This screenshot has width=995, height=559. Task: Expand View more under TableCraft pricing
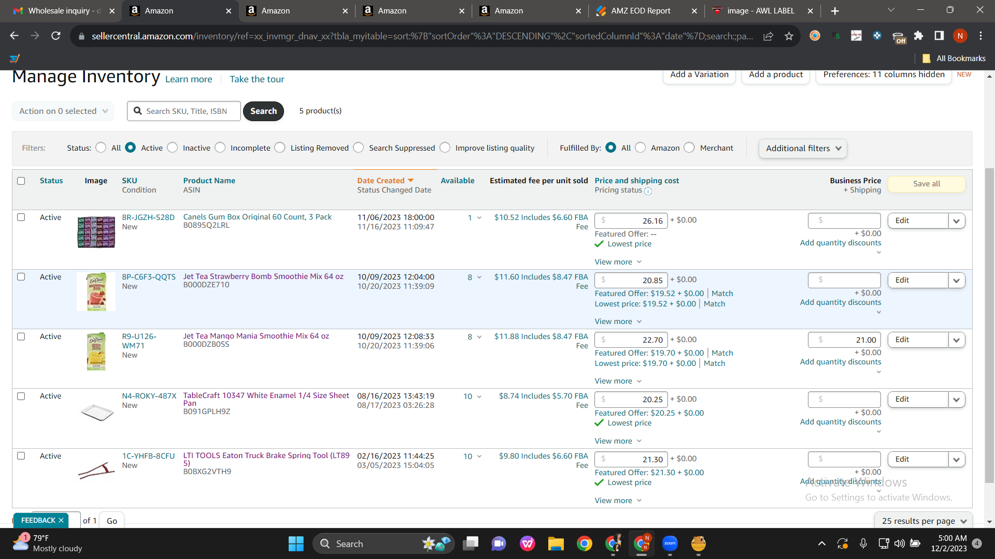click(618, 441)
